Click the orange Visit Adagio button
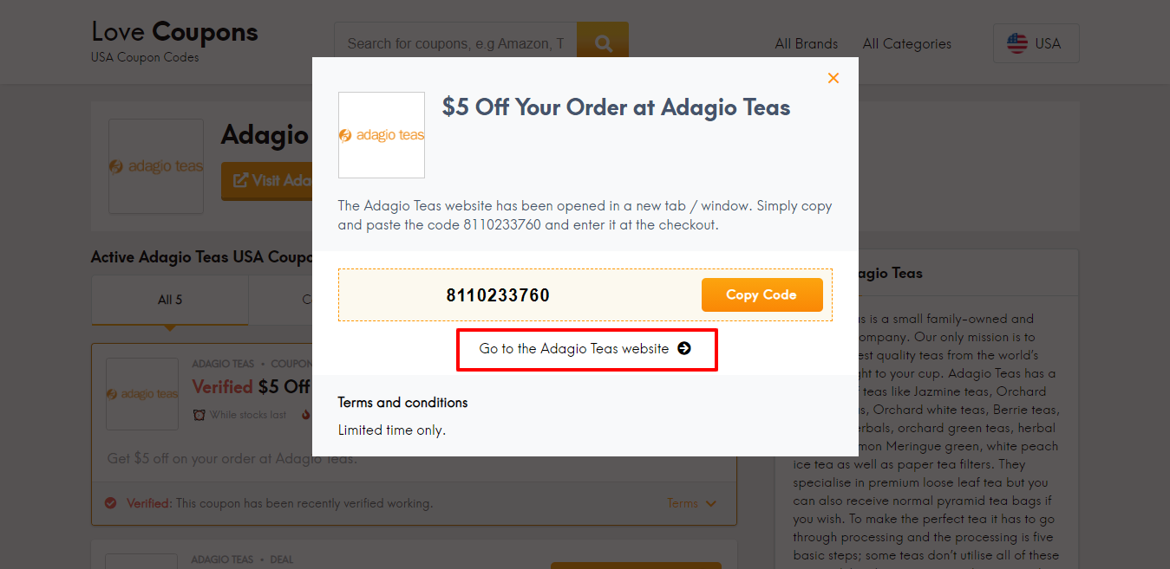The image size is (1170, 569). (x=278, y=181)
